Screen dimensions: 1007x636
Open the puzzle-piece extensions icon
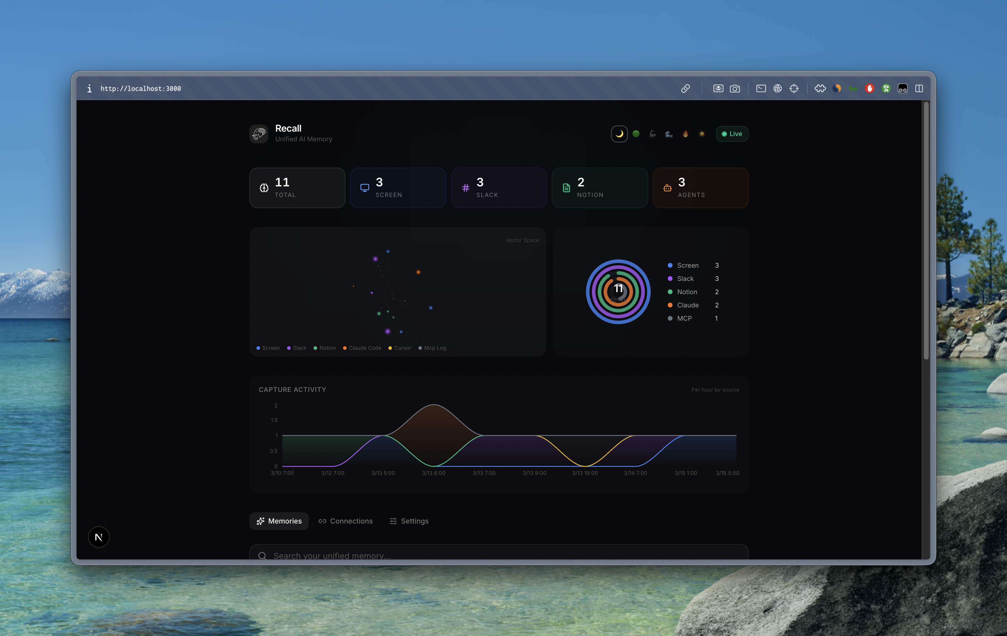pos(820,89)
